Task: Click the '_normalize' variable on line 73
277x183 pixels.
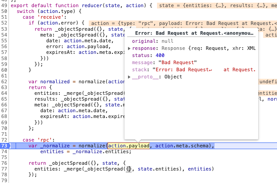Action: 55,146
